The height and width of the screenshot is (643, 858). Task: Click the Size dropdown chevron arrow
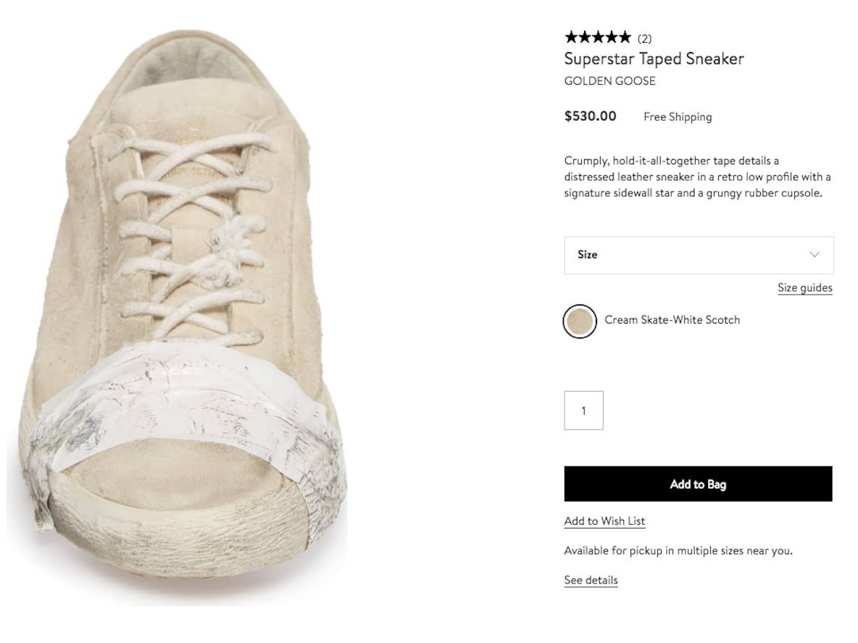815,255
